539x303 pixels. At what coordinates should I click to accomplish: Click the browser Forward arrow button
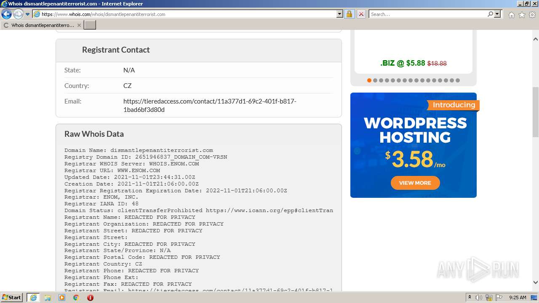pyautogui.click(x=18, y=14)
